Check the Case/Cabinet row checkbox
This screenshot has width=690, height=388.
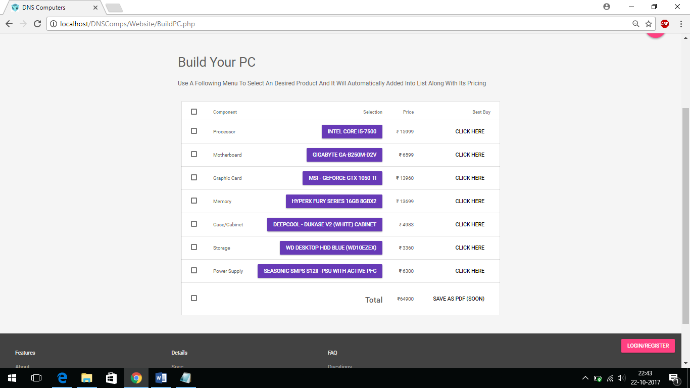pyautogui.click(x=194, y=224)
